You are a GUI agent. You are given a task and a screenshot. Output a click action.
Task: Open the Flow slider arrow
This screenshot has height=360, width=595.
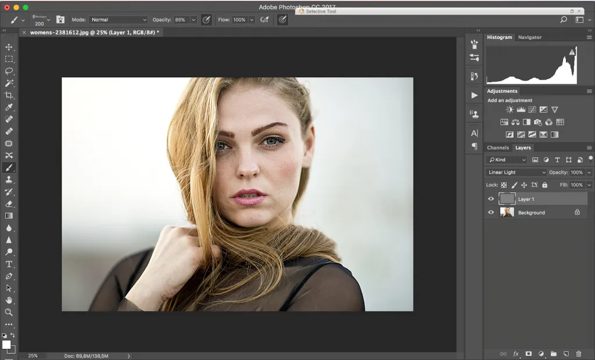(x=252, y=20)
